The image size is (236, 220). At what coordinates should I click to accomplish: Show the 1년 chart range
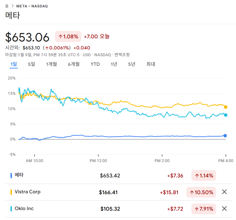pos(114,64)
